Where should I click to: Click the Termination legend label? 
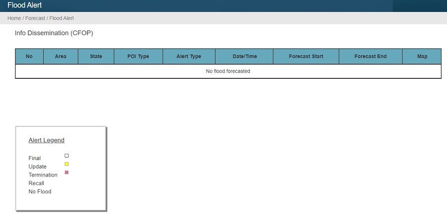[43, 175]
